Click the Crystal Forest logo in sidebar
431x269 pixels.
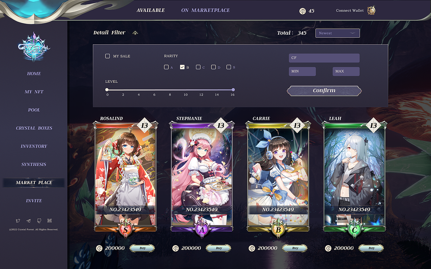[34, 48]
